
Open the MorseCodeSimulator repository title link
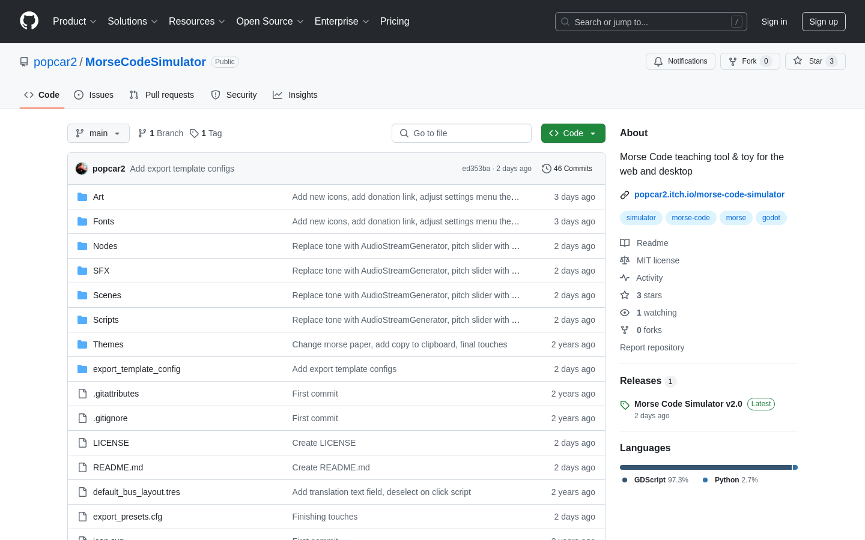(x=145, y=62)
